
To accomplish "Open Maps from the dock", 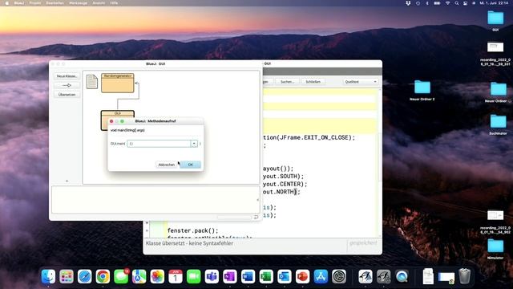I will [x=139, y=276].
